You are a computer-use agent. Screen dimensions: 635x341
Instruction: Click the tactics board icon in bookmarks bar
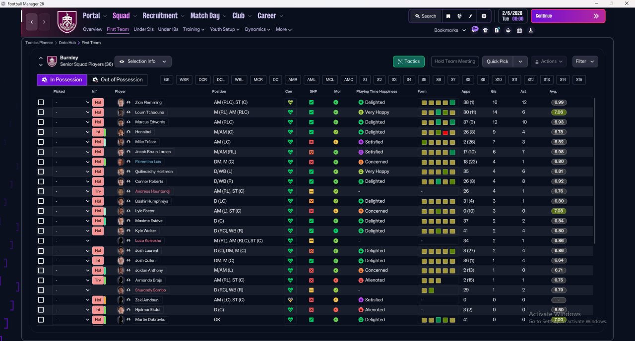coord(497,30)
